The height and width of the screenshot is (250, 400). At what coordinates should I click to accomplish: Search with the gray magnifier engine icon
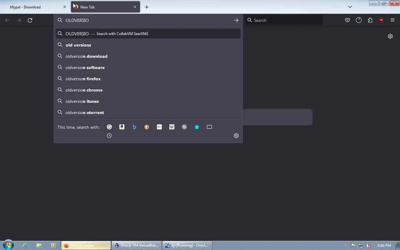[x=184, y=127]
